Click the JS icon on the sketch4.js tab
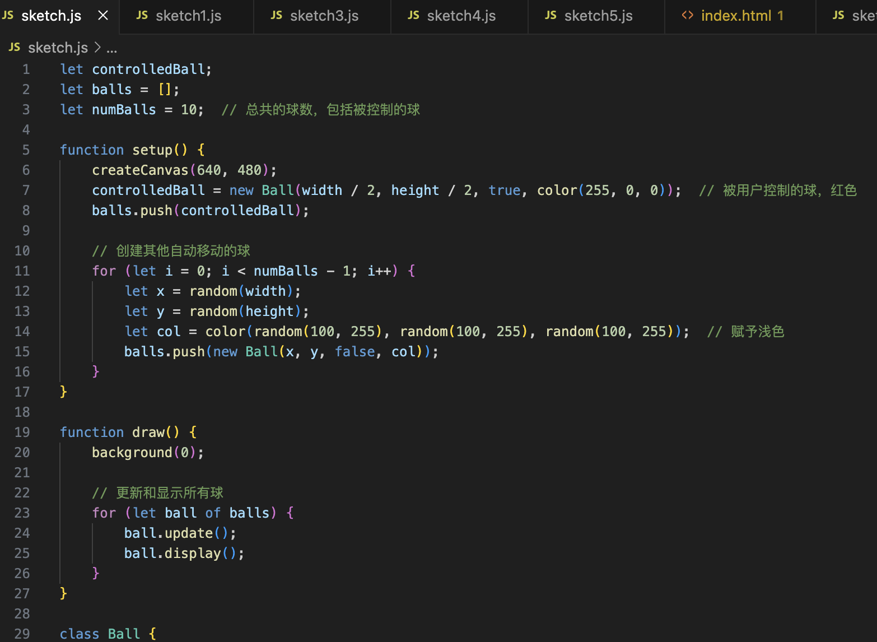The image size is (877, 642). tap(413, 15)
